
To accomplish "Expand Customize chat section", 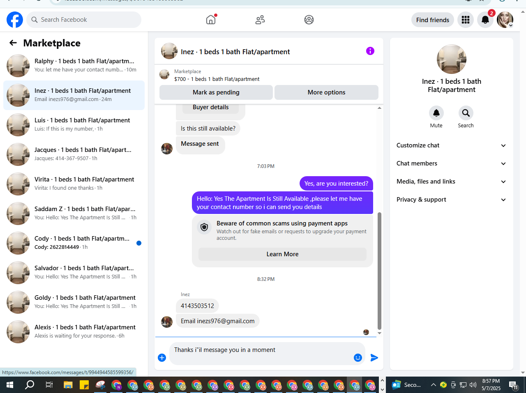I will click(x=451, y=145).
